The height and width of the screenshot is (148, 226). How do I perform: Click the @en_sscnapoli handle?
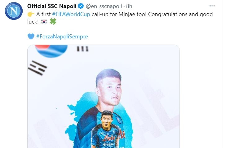click(x=104, y=6)
